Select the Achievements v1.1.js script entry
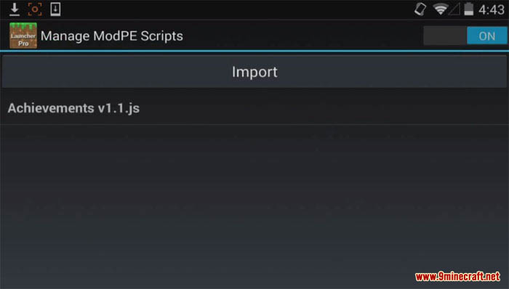 (x=254, y=108)
